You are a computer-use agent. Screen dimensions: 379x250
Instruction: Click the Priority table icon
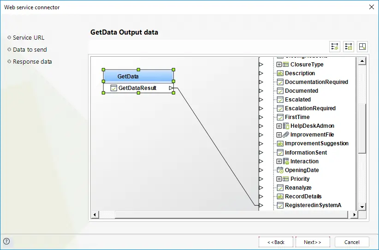286,179
